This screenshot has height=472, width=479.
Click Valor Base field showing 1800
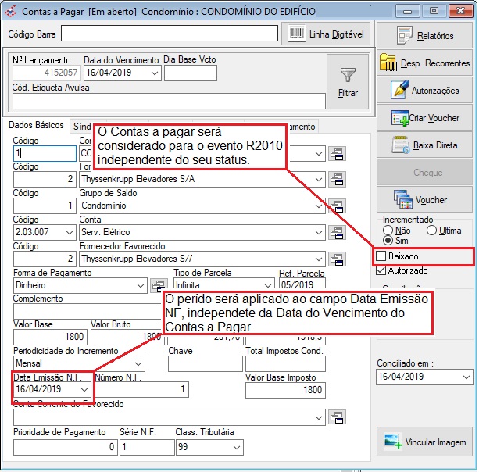click(x=50, y=337)
